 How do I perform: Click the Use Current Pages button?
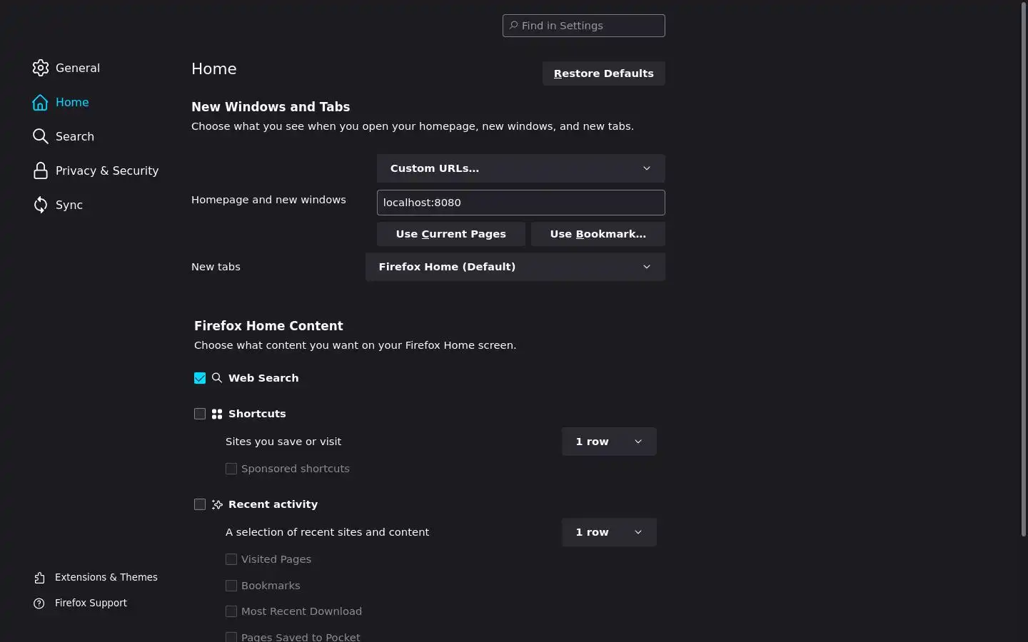tap(450, 234)
